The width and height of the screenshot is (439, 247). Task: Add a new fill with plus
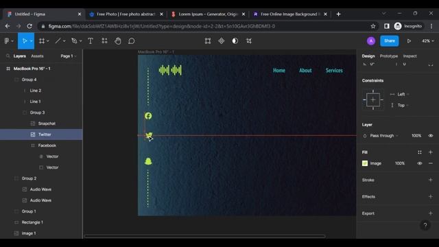[x=431, y=152]
